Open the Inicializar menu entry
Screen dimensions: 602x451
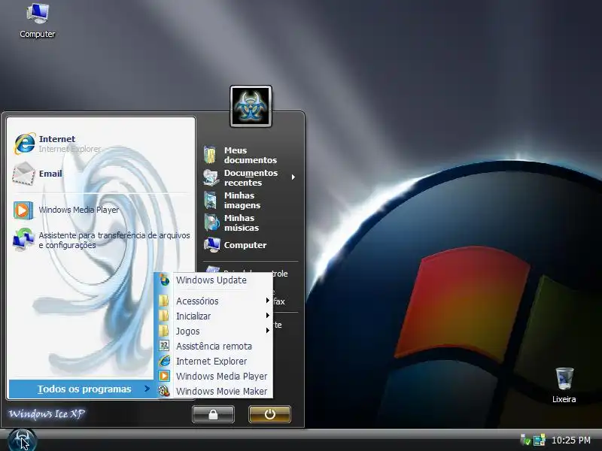pyautogui.click(x=214, y=316)
